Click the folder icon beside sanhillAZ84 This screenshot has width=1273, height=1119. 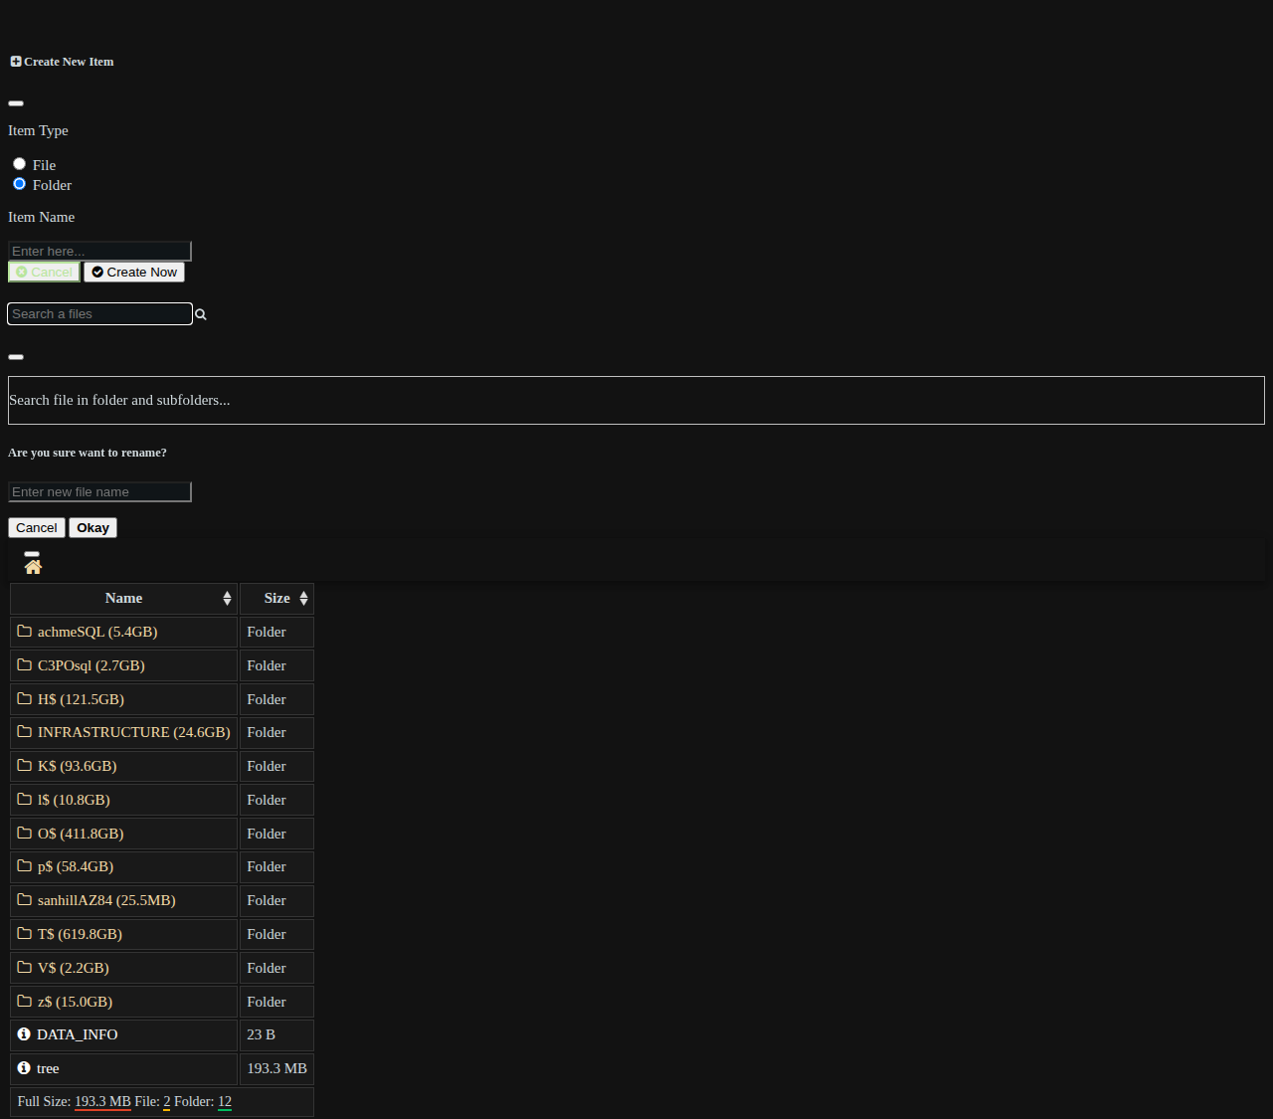pos(25,900)
